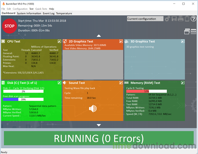Open the Configuration menu
Screen dimensions: 198x154
(20, 9)
